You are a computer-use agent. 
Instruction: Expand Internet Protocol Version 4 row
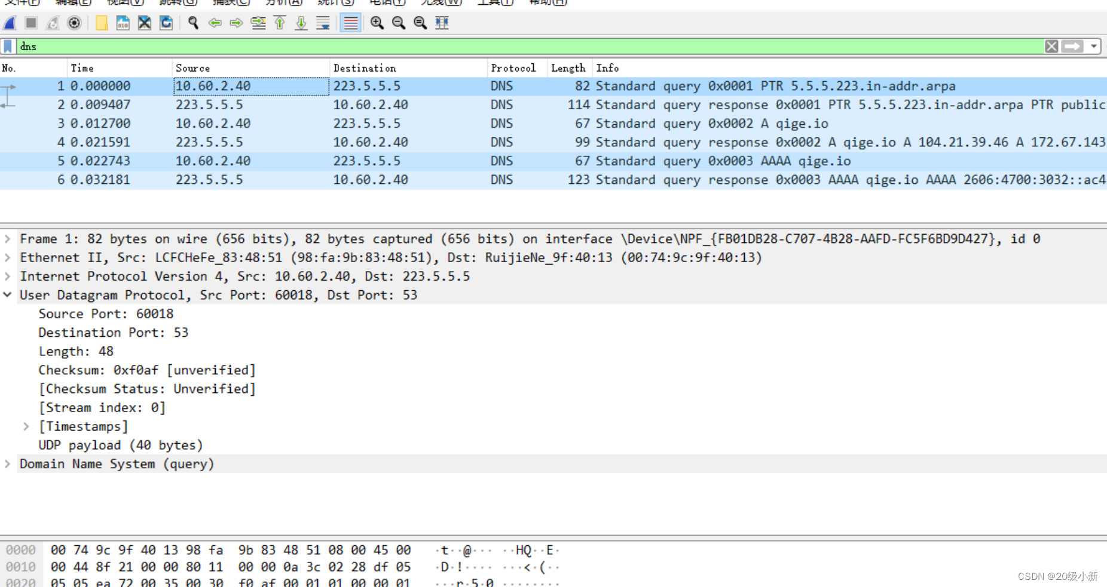(8, 276)
